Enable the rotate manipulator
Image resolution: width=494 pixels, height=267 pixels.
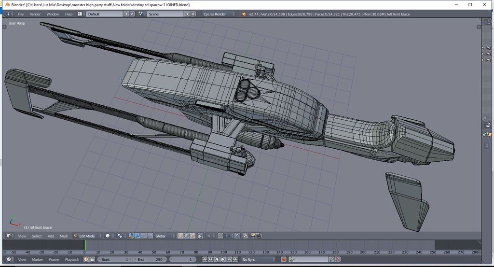coord(144,236)
